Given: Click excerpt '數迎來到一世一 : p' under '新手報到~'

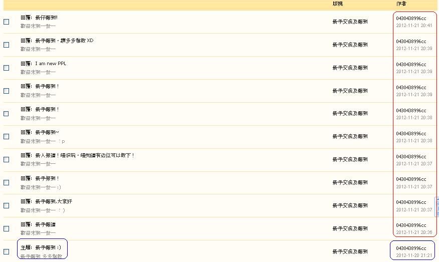Looking at the screenshot, I should (43, 141).
